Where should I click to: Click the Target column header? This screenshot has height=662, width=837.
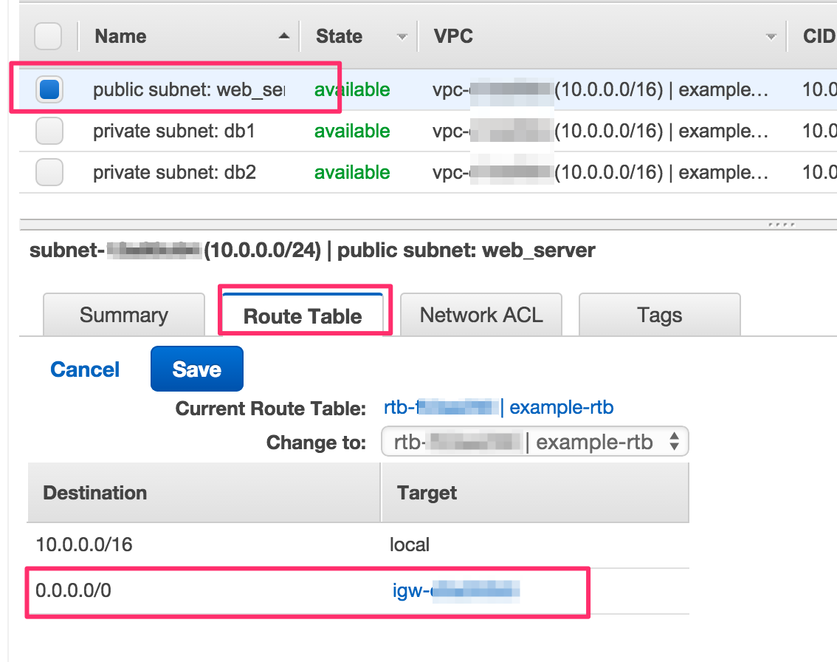(427, 493)
